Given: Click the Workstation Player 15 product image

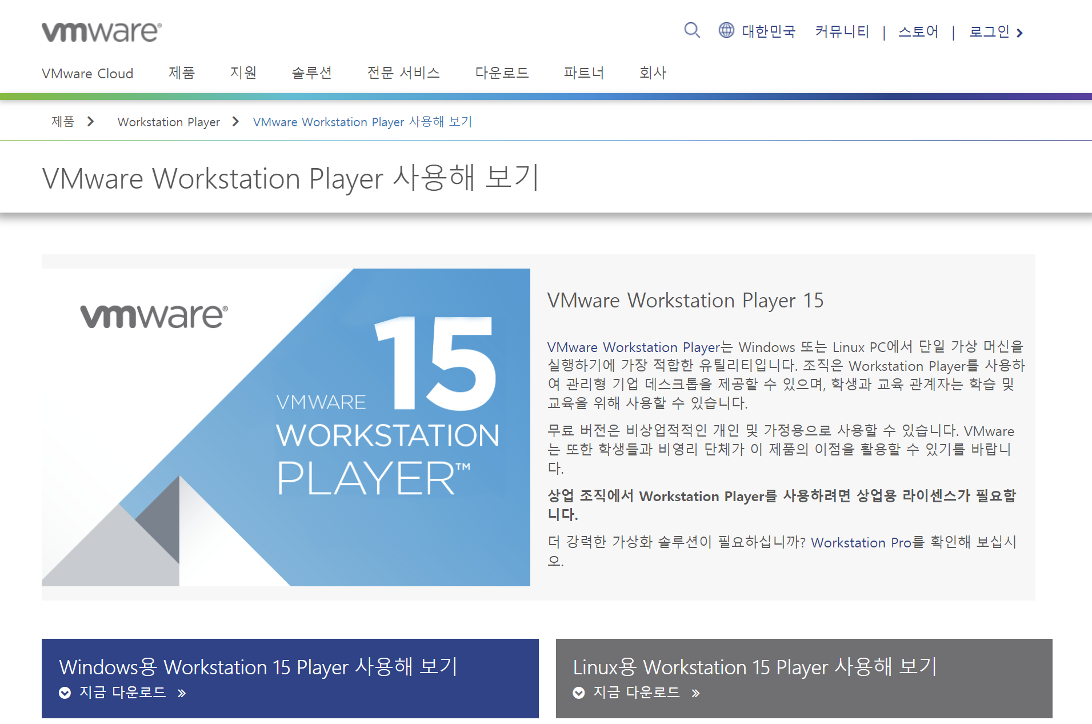Looking at the screenshot, I should coord(286,427).
